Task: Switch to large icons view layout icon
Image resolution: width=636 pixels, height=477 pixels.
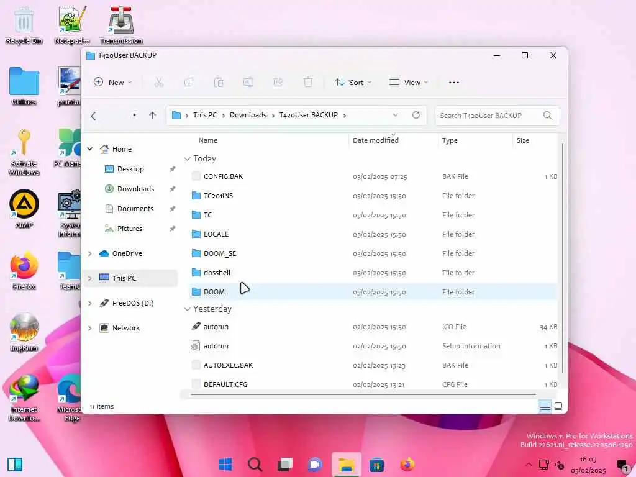Action: (558, 406)
